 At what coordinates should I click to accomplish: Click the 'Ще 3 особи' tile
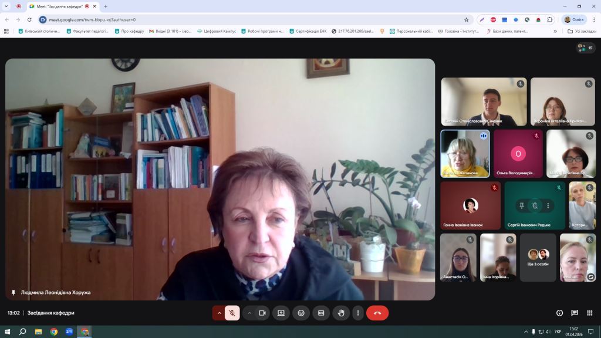pos(538,258)
